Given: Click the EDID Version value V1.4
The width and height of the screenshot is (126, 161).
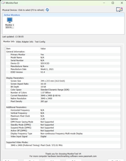Looking at the screenshot, I should click(43, 72).
